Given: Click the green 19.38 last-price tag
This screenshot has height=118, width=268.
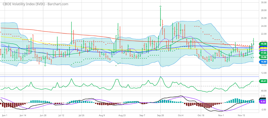Looking at the screenshot, I should click(x=263, y=44).
